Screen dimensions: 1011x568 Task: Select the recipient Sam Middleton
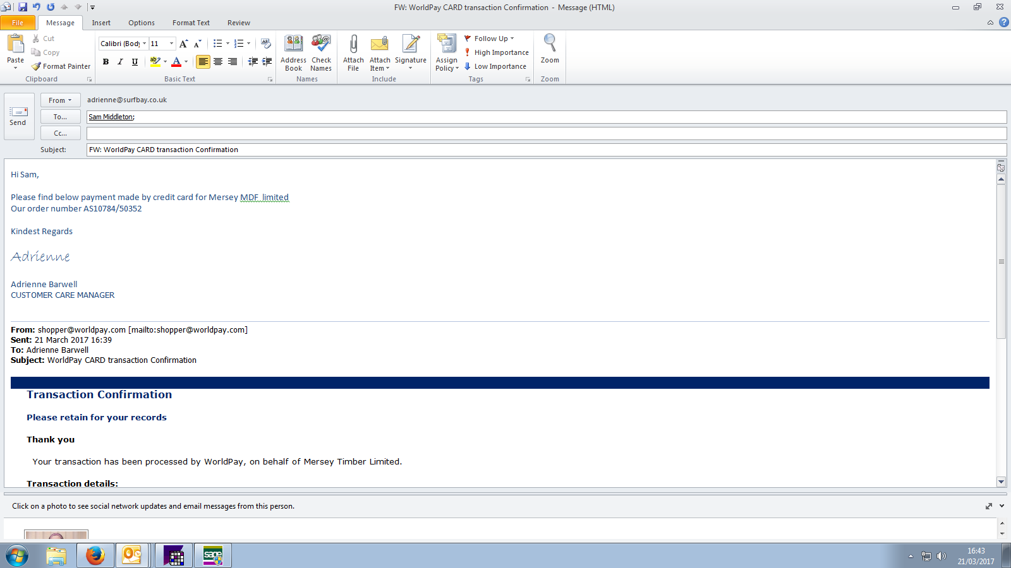click(x=111, y=117)
